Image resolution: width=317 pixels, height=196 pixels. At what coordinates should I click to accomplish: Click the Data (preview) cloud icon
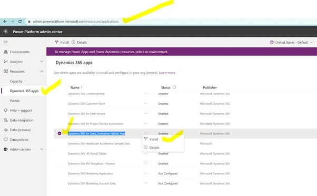click(x=6, y=130)
